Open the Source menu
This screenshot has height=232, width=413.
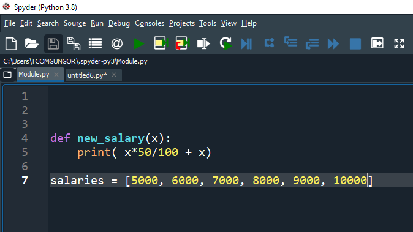pyautogui.click(x=75, y=23)
